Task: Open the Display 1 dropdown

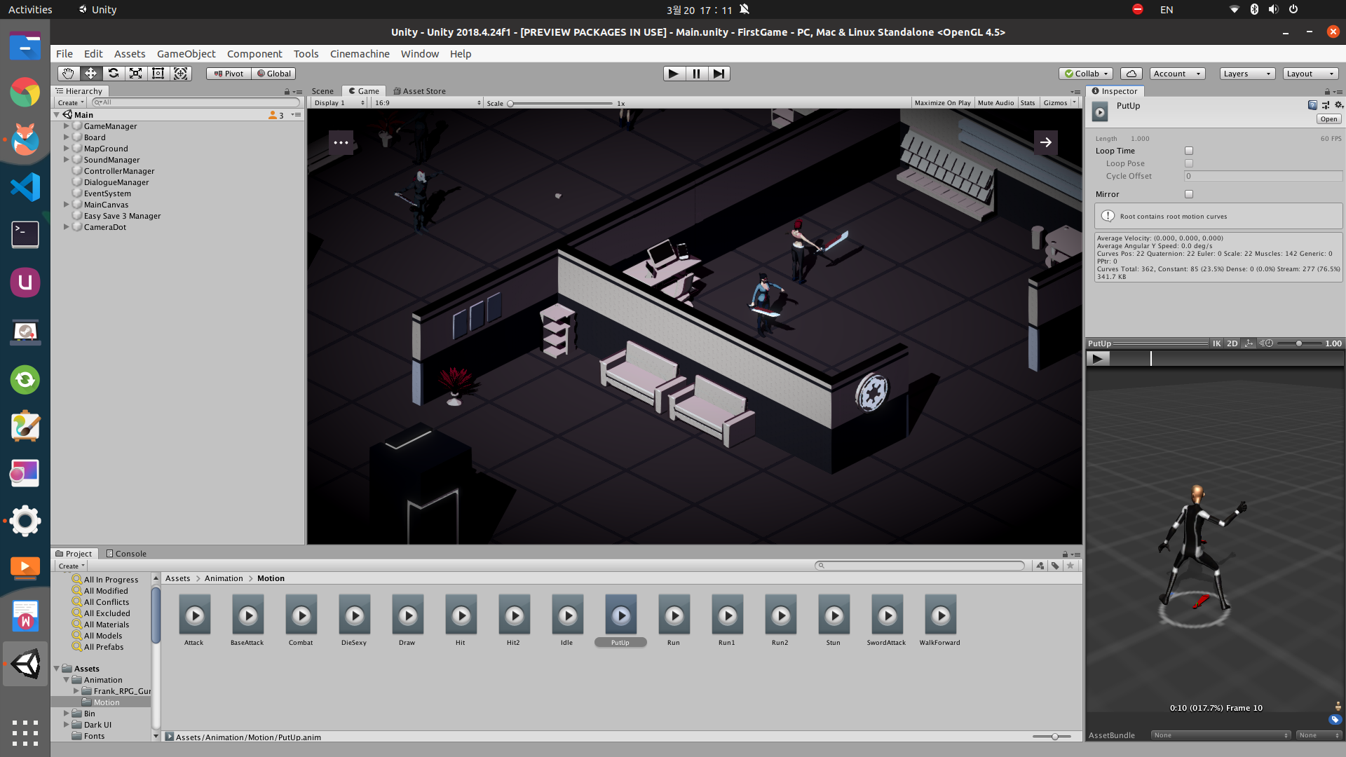Action: 339,103
